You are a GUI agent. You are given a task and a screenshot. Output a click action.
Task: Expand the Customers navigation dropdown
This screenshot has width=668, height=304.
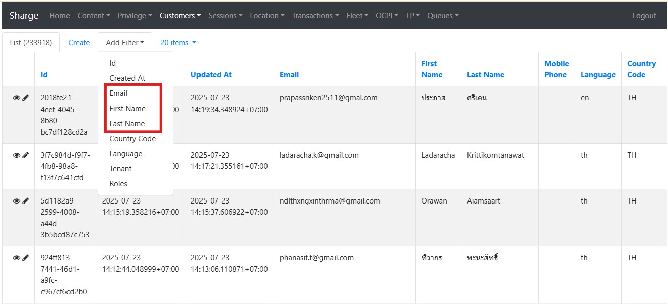180,16
